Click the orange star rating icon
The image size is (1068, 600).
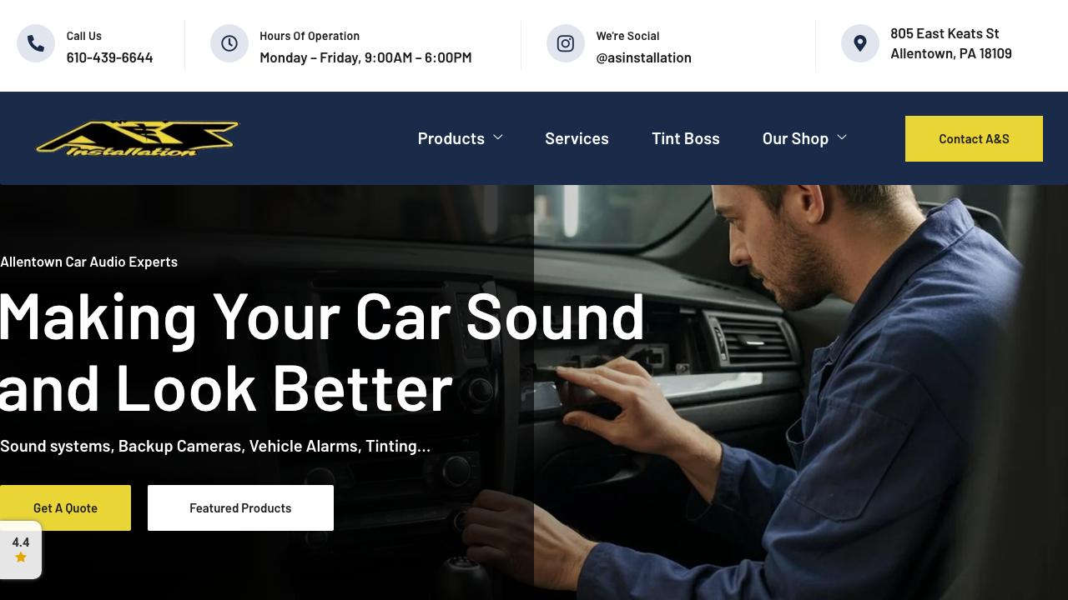coord(21,557)
